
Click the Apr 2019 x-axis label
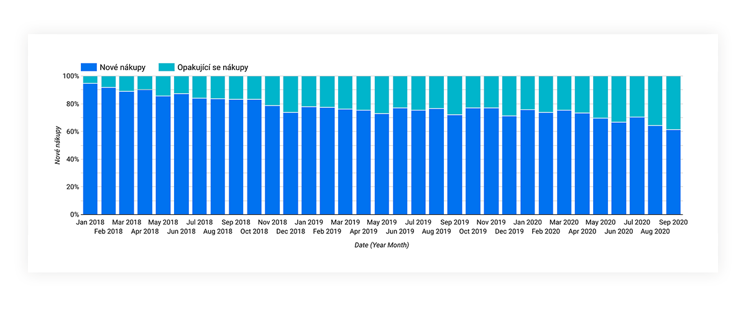click(x=364, y=232)
